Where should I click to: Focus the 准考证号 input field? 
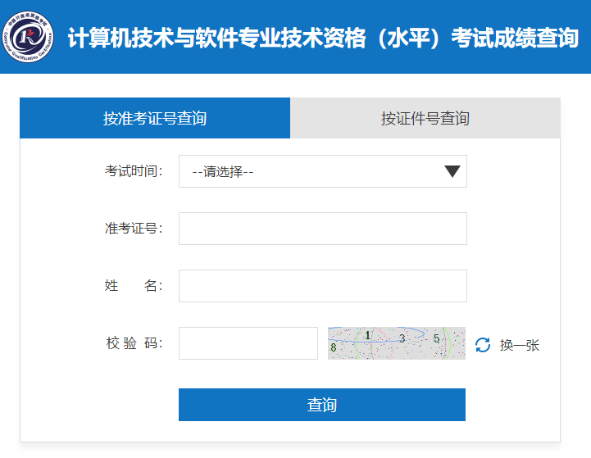pyautogui.click(x=322, y=229)
